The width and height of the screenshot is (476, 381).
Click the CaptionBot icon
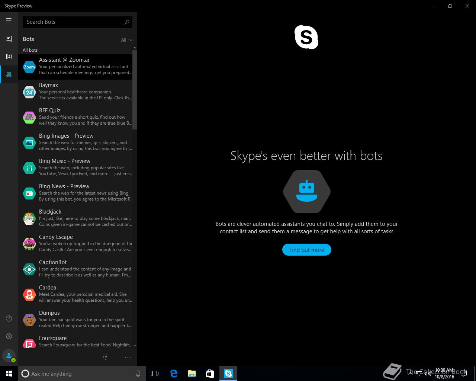(29, 269)
